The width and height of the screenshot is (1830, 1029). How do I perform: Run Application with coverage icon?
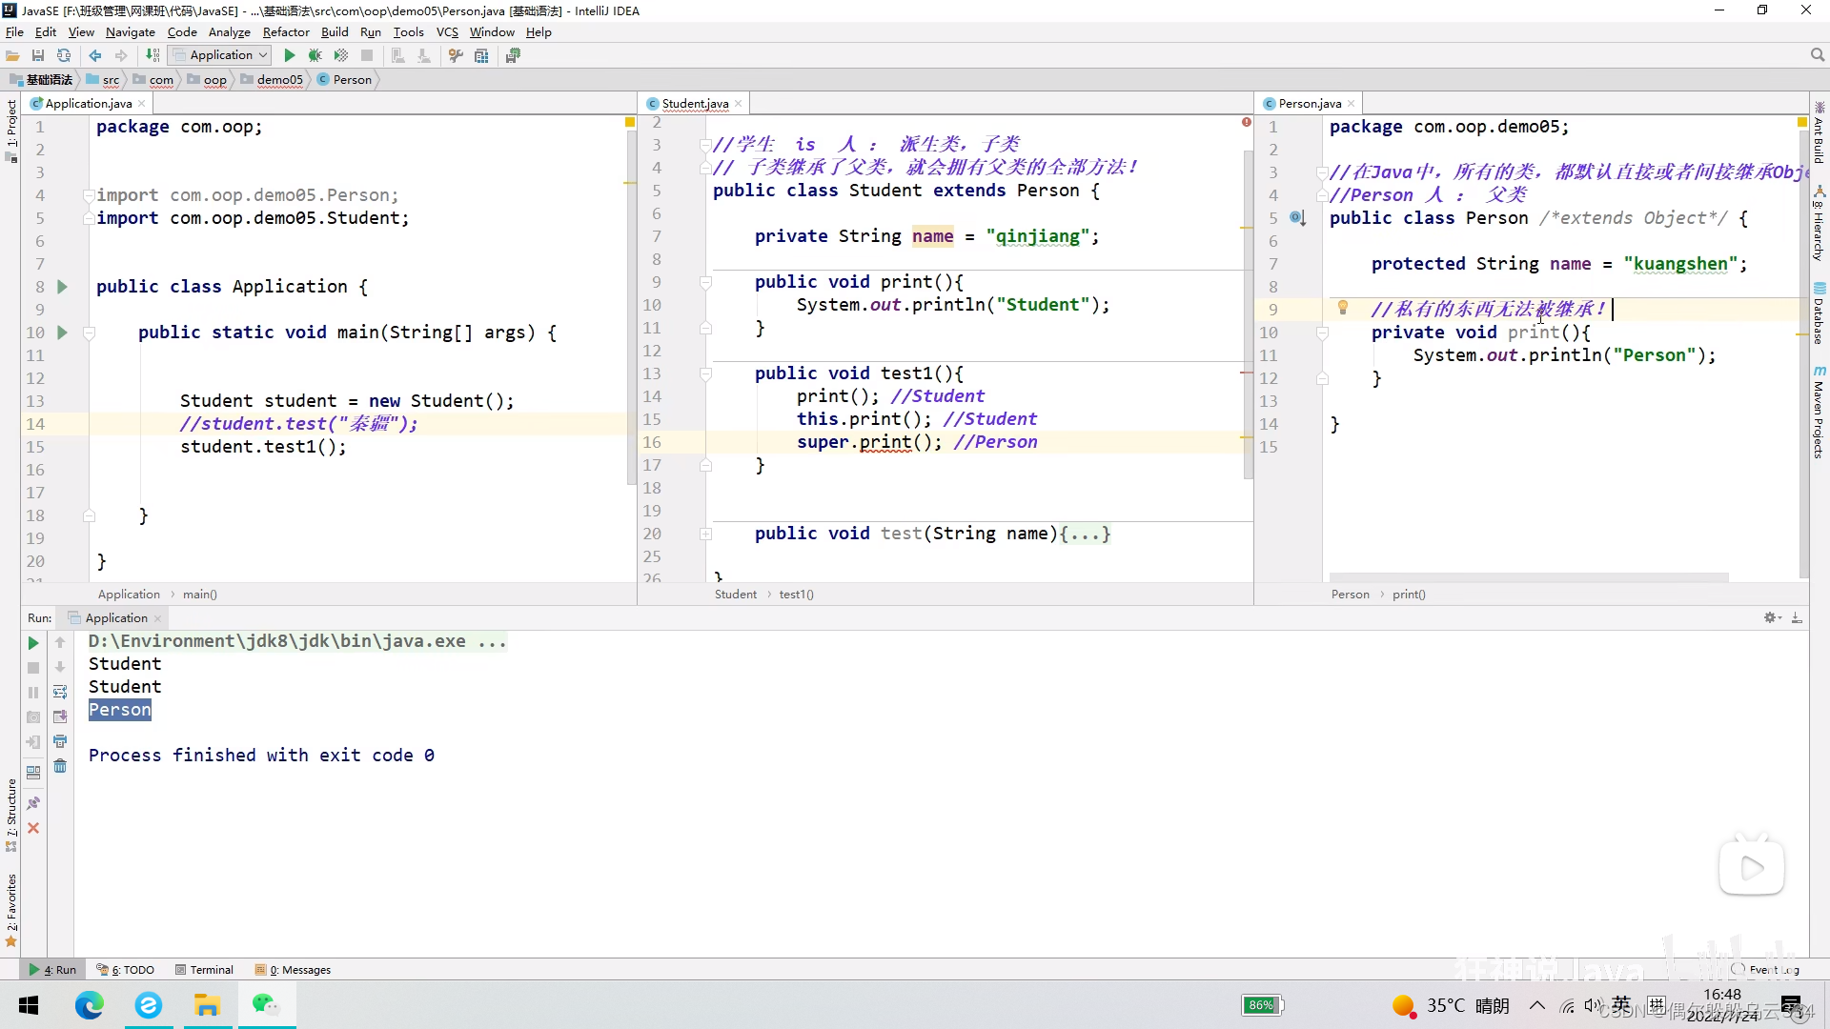pyautogui.click(x=341, y=55)
